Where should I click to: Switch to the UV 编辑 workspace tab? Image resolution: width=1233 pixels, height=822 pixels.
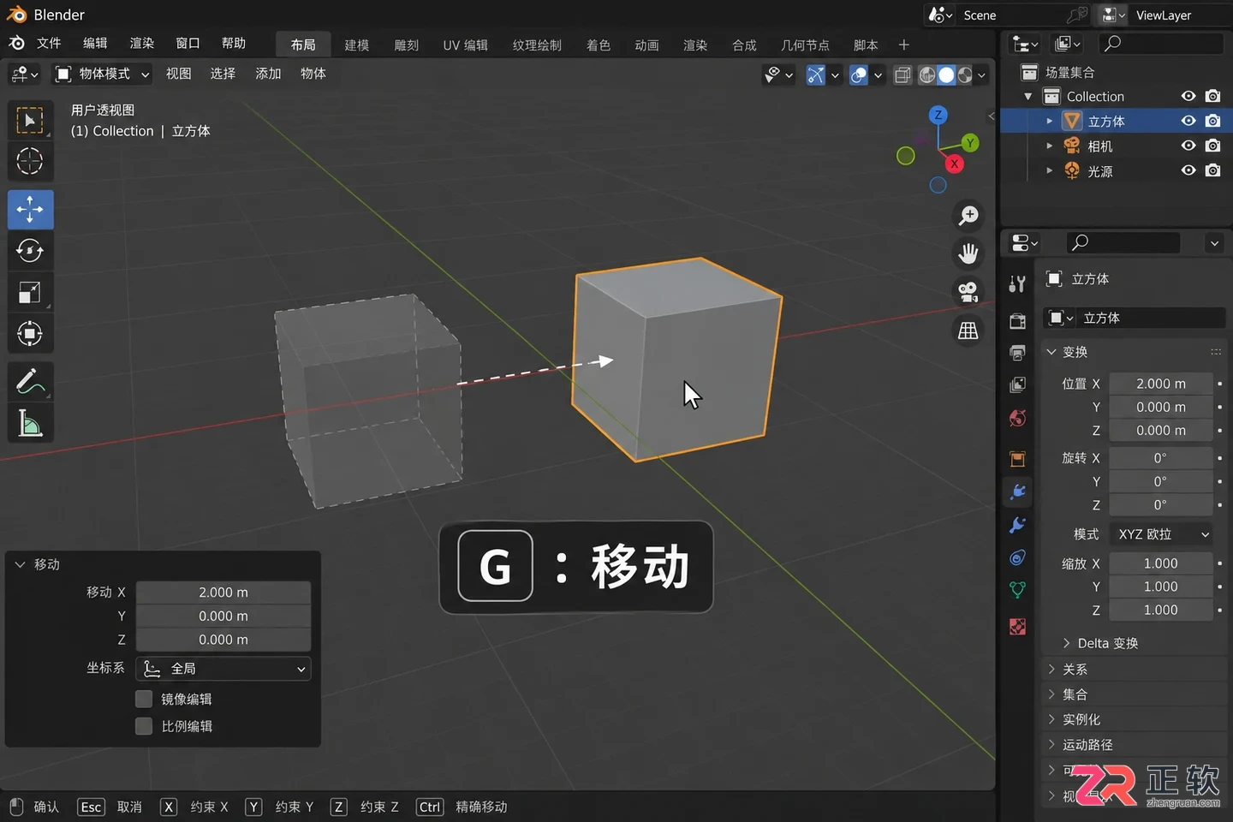[x=465, y=45]
